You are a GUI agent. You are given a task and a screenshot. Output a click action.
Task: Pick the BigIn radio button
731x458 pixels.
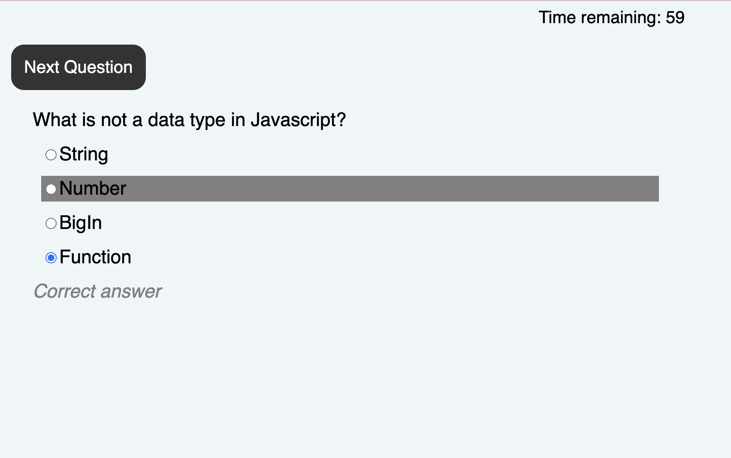coord(51,223)
